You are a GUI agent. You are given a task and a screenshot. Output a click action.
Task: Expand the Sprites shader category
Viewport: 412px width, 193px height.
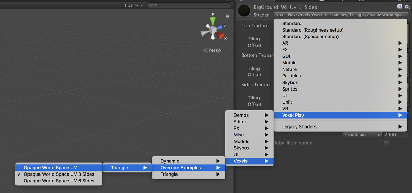pos(340,89)
